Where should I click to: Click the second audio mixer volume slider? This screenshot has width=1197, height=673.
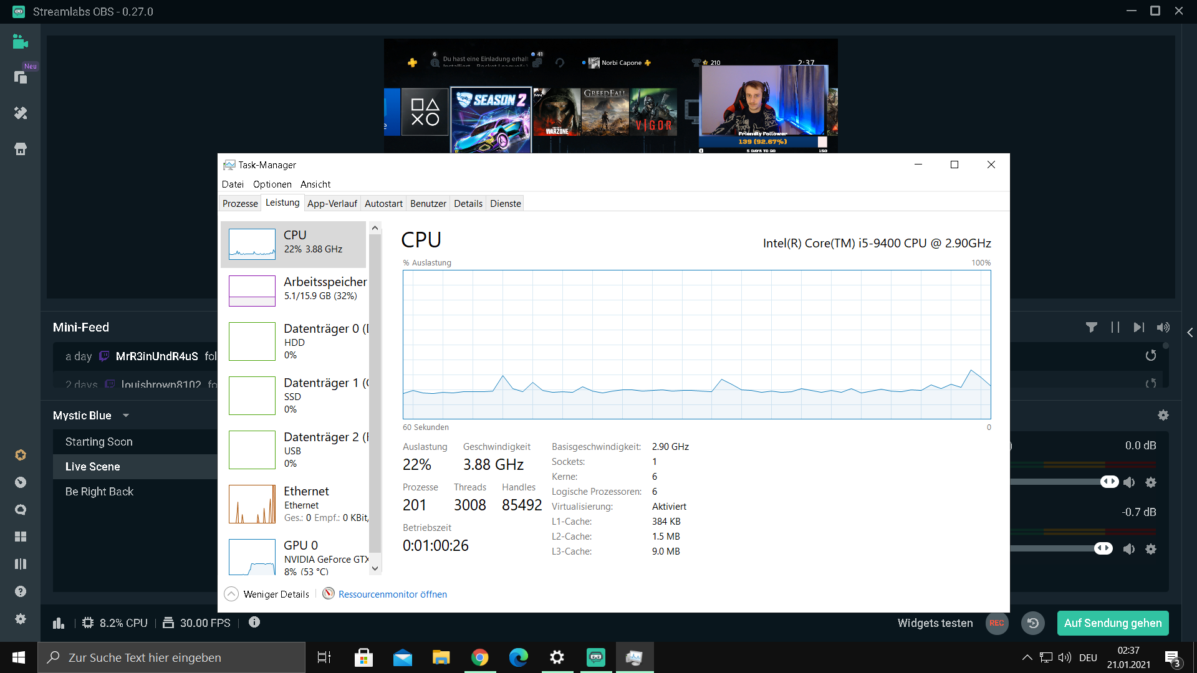[1103, 548]
